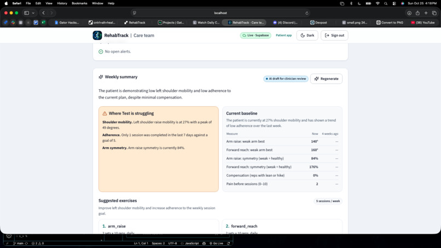Click the moon icon in Dark button
The height and width of the screenshot is (248, 441).
303,36
